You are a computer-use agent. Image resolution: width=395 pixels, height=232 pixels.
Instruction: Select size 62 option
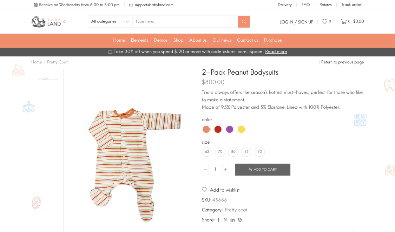click(x=207, y=152)
